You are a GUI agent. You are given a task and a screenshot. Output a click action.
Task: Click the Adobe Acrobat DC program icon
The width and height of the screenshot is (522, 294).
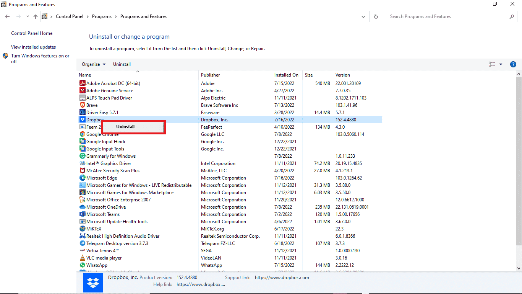(x=82, y=83)
